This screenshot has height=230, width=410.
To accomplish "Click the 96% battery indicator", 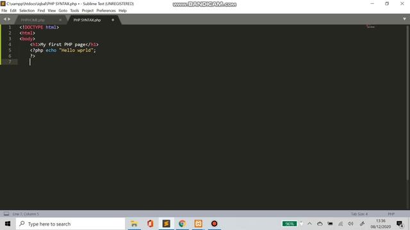I will point(290,224).
